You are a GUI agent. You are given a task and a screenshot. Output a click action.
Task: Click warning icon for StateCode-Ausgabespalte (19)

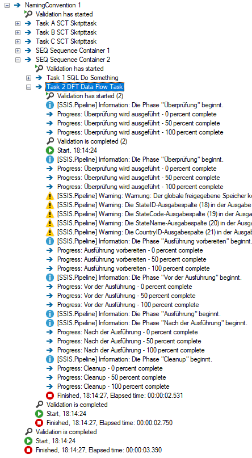(x=50, y=214)
